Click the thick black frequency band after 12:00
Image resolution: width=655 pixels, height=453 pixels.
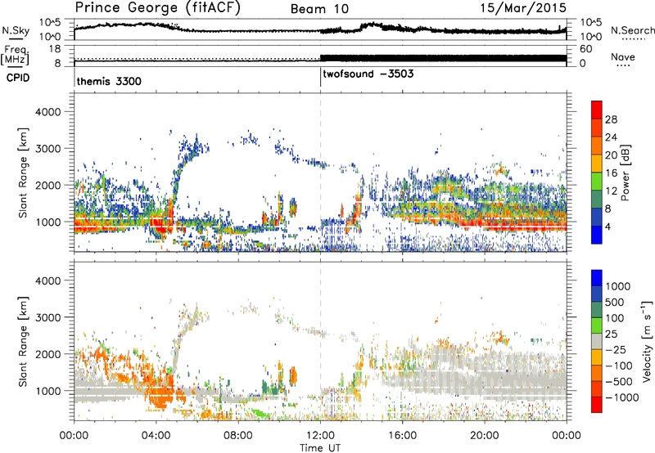pos(443,58)
